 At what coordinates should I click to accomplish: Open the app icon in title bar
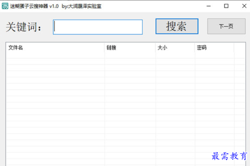5,6
